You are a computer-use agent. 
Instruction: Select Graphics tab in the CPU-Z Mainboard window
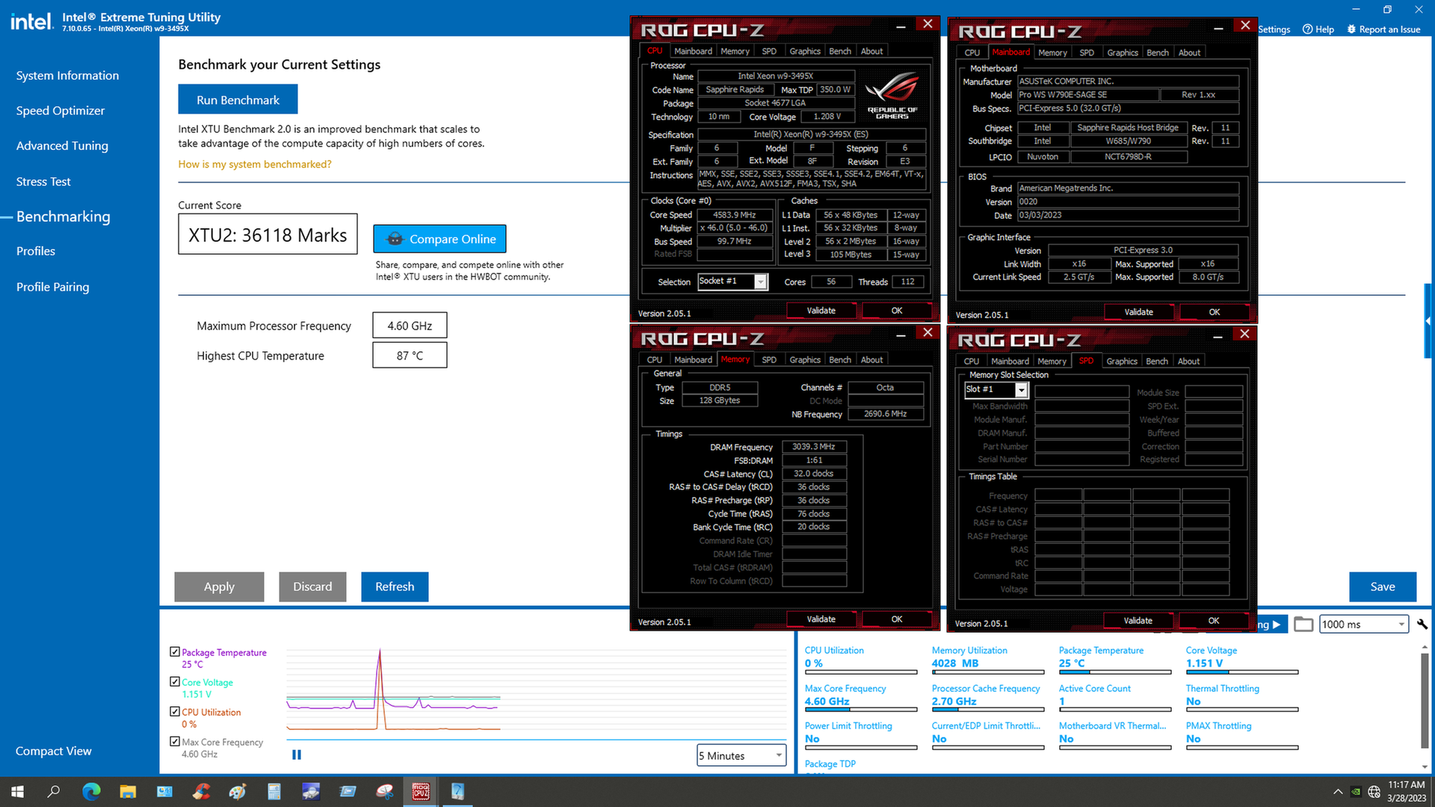coord(1123,52)
